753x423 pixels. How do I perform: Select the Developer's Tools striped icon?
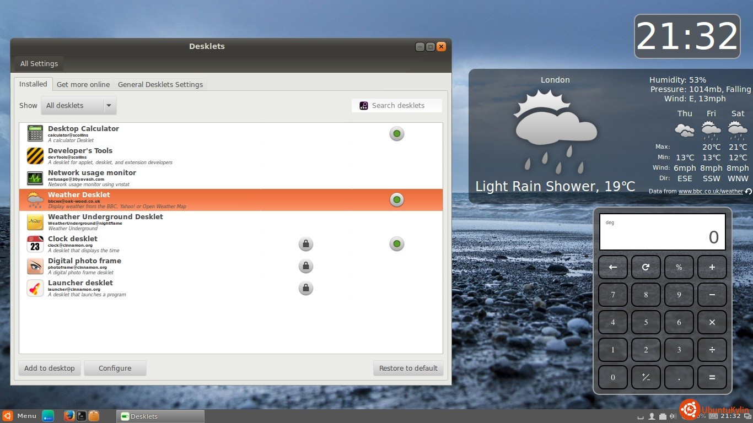pos(35,156)
